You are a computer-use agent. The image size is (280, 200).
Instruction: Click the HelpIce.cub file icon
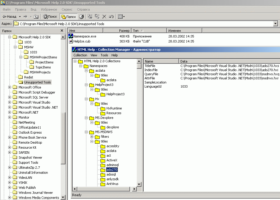coord(71,41)
